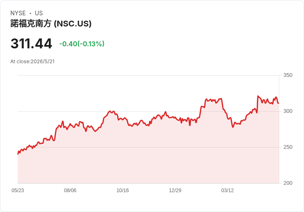This screenshot has width=304, height=212.
Task: Select the -0.40(-0.13%) price change text
Action: [x=82, y=44]
